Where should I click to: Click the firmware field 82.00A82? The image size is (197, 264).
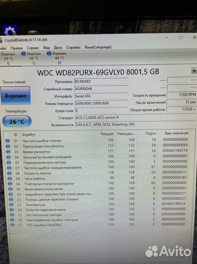[x=101, y=81]
